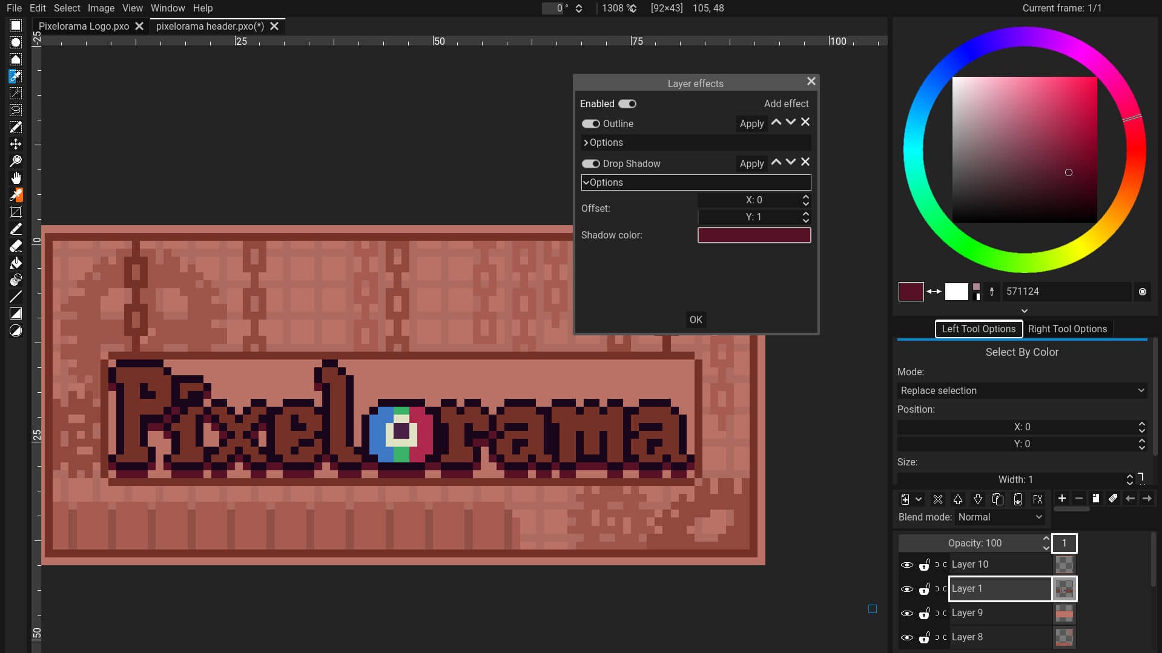Change the Shadow color swatch
Screen dimensions: 1162x653
[754, 235]
